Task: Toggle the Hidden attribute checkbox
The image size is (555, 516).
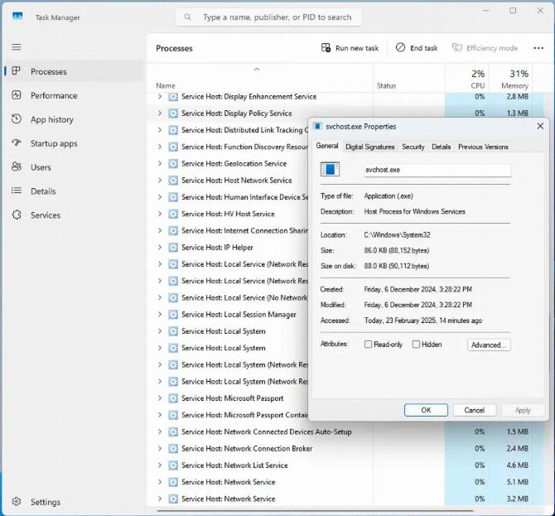Action: click(416, 345)
